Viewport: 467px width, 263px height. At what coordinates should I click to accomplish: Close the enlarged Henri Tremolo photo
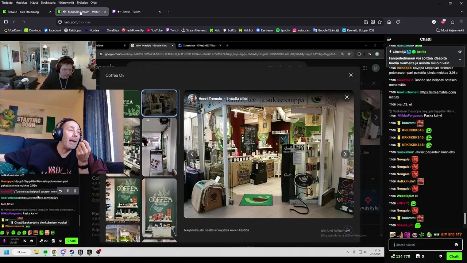347,97
